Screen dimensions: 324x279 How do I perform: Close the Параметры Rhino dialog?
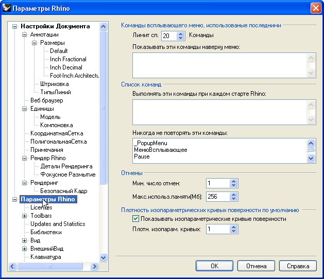pyautogui.click(x=316, y=8)
